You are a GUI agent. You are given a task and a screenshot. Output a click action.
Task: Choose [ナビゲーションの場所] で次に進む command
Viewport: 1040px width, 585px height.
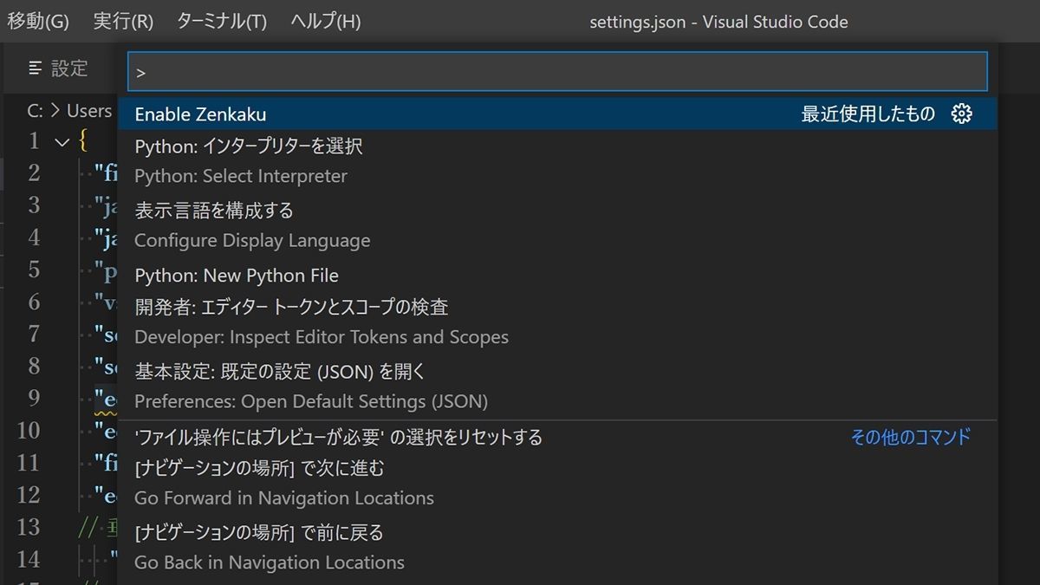(x=557, y=483)
